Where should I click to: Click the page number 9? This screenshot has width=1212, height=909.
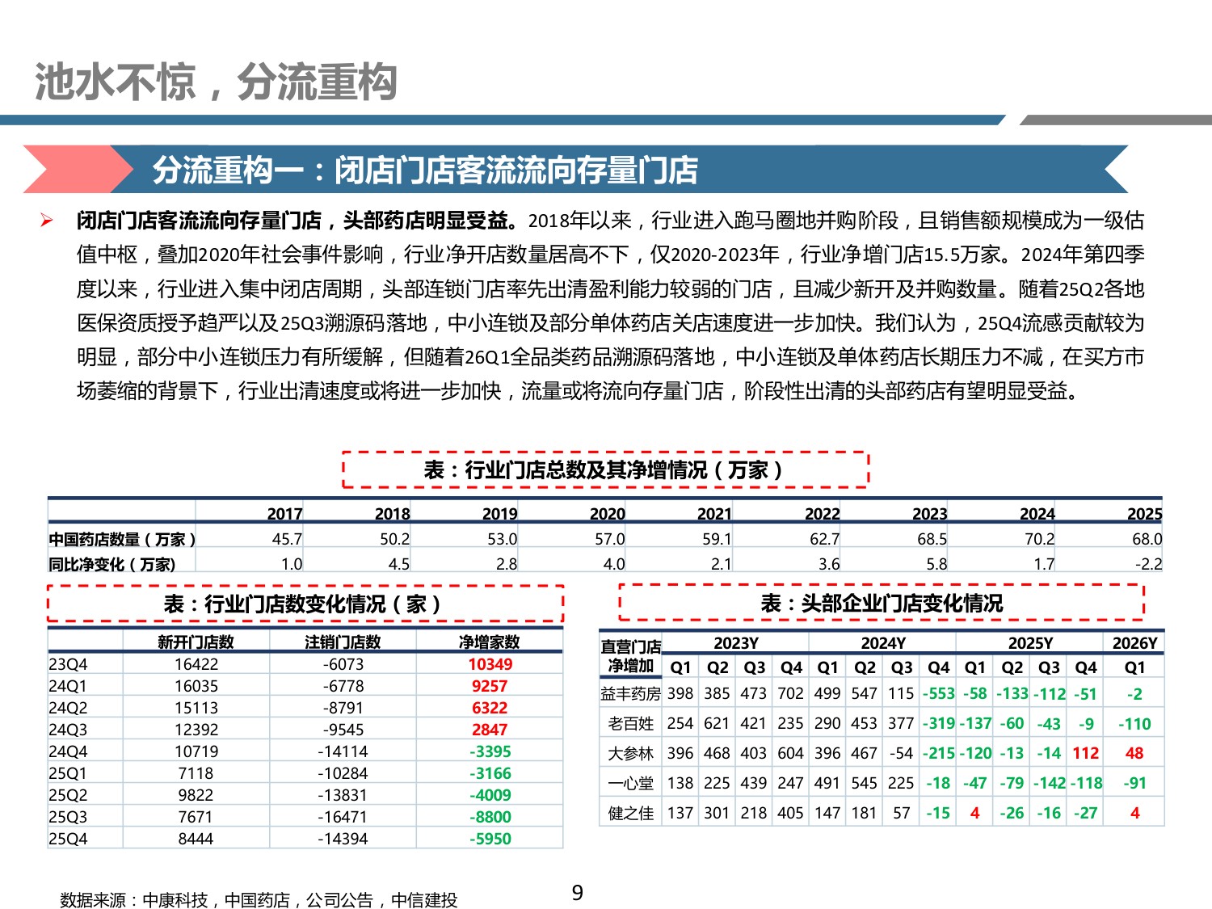pyautogui.click(x=578, y=893)
